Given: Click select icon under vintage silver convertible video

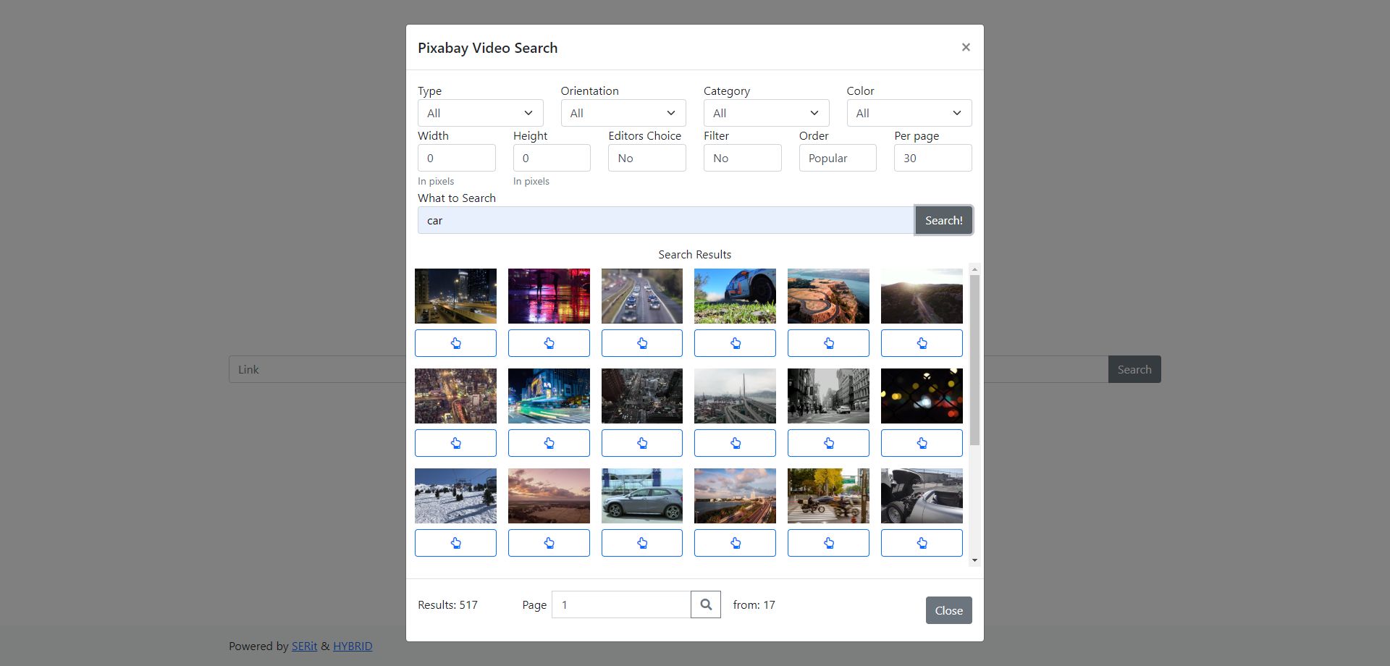Looking at the screenshot, I should 922,543.
